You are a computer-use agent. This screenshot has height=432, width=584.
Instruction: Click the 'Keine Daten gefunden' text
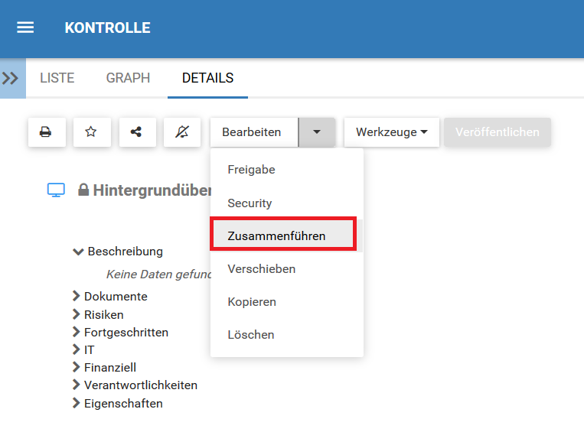159,274
